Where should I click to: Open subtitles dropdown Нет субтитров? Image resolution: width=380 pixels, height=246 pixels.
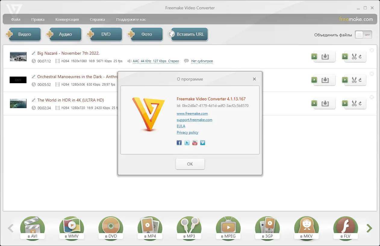click(x=202, y=61)
